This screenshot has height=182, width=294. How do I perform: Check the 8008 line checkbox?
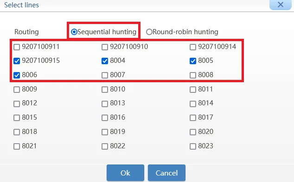(193, 75)
